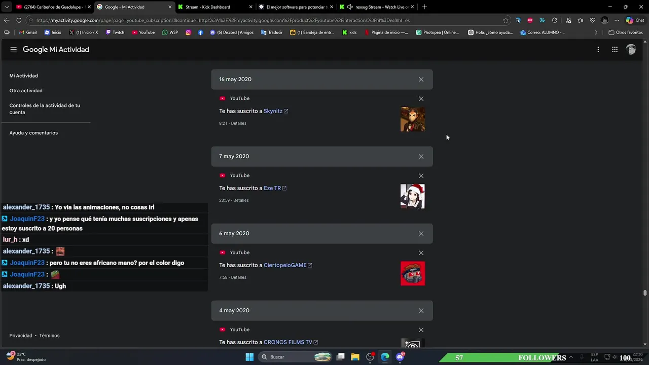The height and width of the screenshot is (365, 649).
Task: Click the page vertical scrollbar thumb
Action: point(645,293)
